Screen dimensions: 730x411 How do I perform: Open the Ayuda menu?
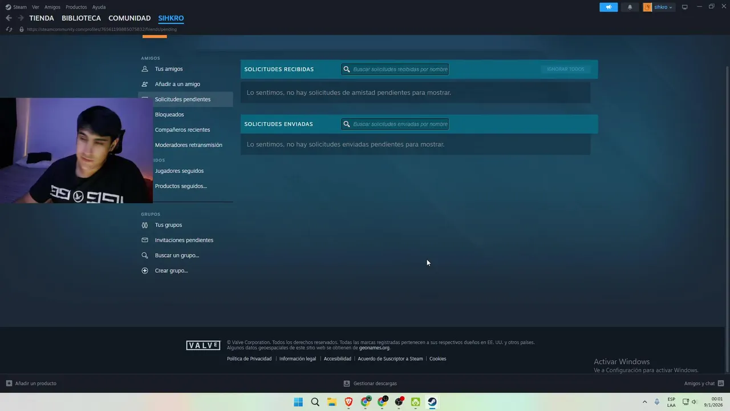coord(99,7)
